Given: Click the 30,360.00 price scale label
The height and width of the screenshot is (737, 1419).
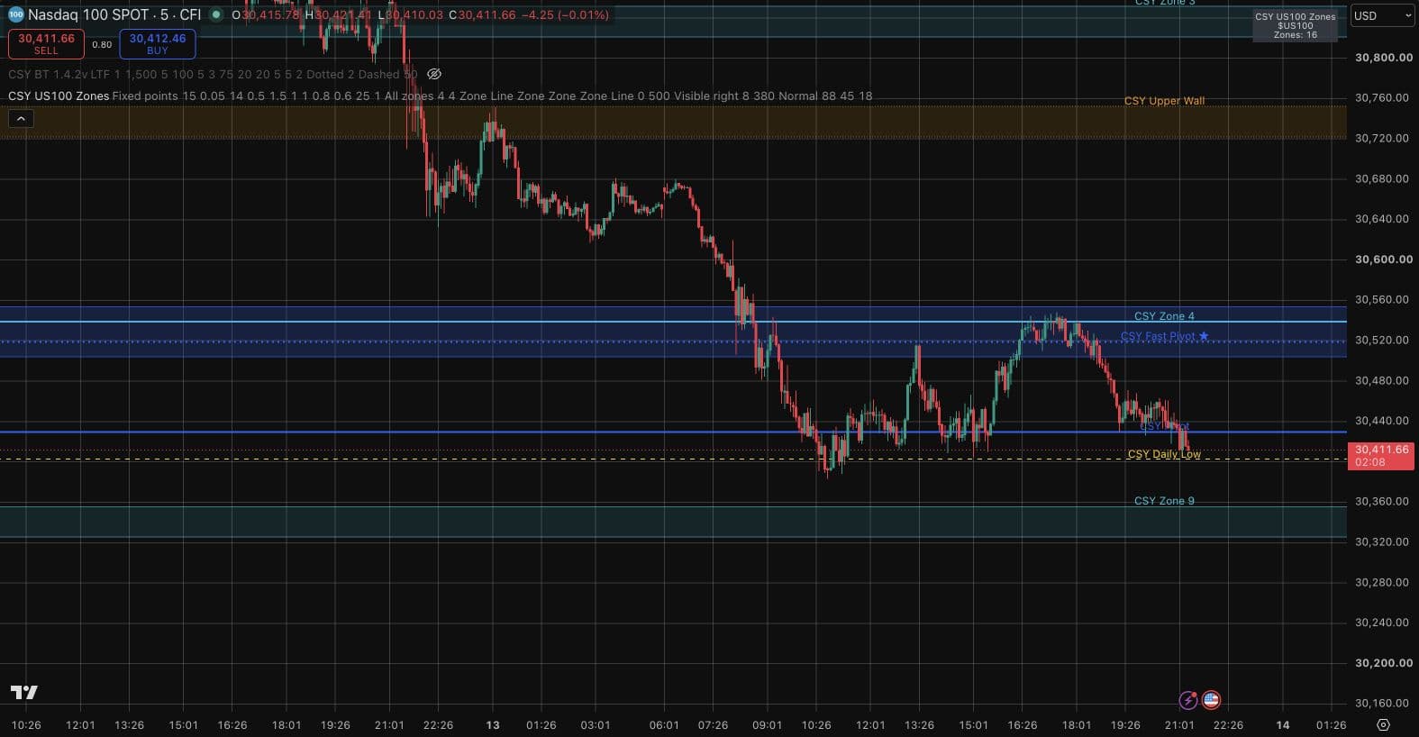Looking at the screenshot, I should (1383, 502).
